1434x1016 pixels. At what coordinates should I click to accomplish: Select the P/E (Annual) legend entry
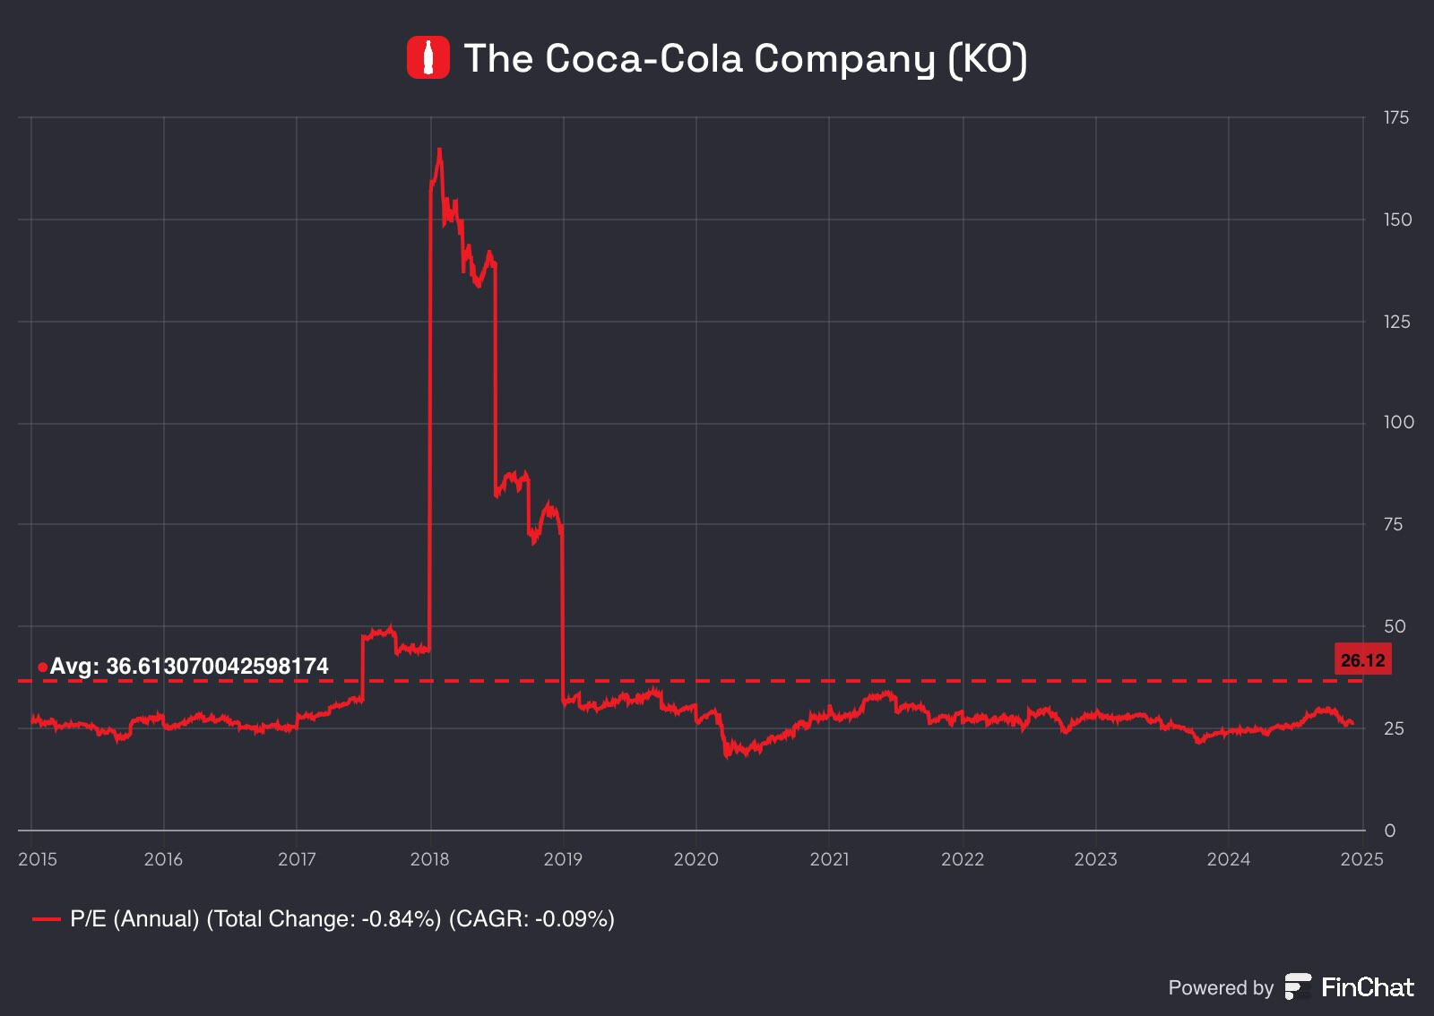324,919
